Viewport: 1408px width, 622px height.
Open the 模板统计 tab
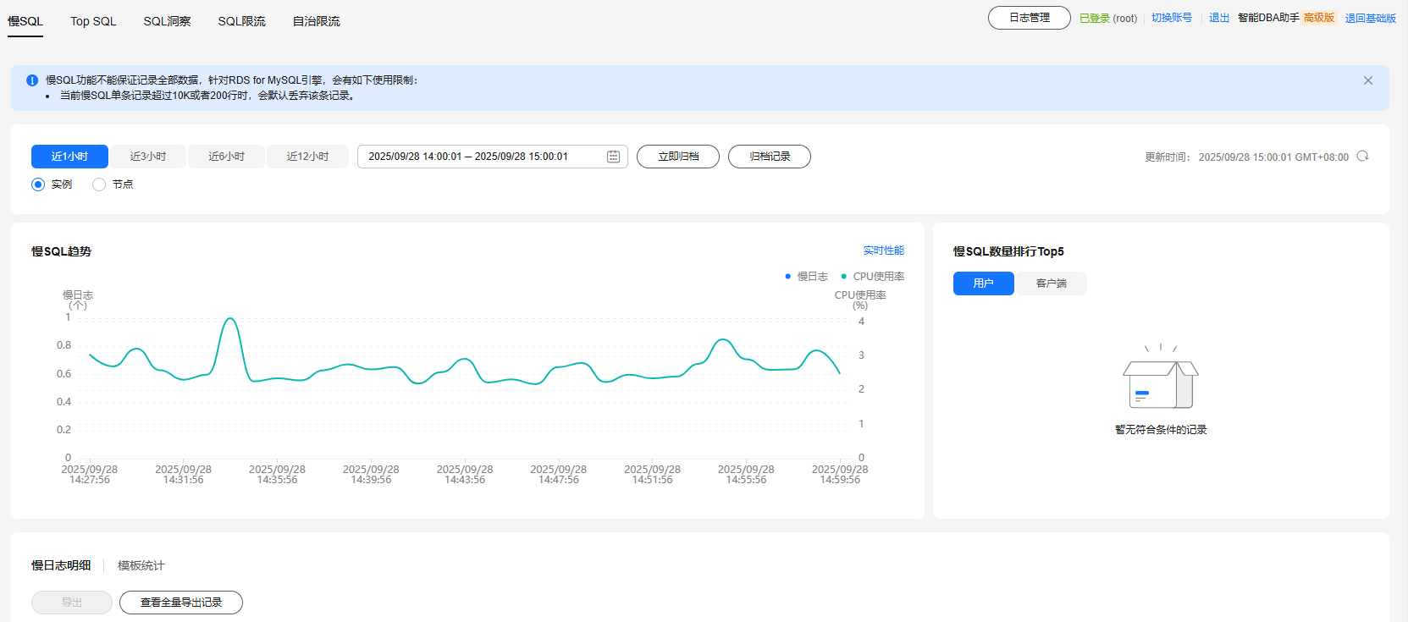[141, 565]
